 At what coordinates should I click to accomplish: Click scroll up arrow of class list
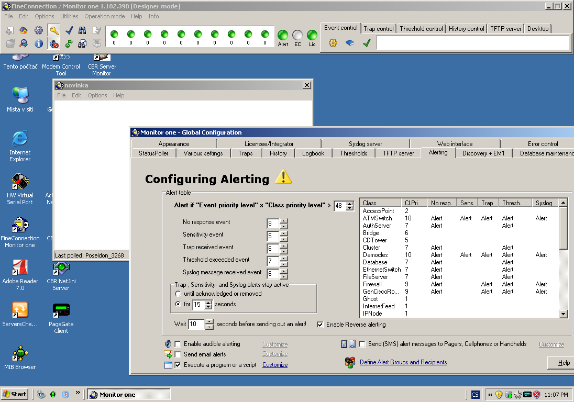tap(564, 202)
